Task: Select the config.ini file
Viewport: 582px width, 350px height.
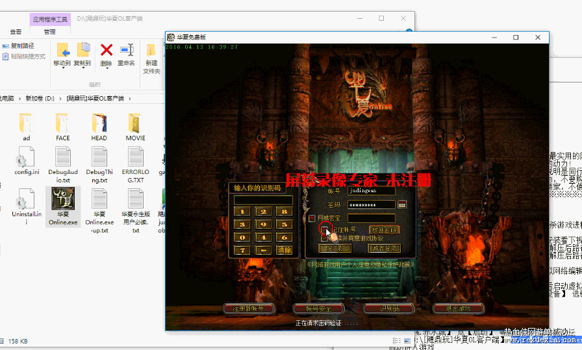Action: point(27,160)
